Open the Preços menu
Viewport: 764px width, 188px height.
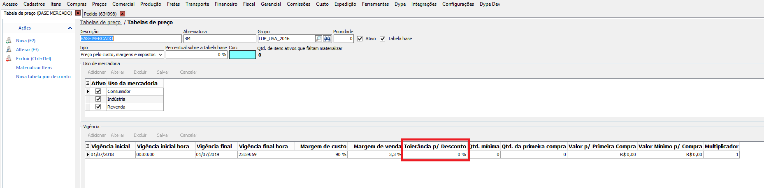[x=99, y=4]
